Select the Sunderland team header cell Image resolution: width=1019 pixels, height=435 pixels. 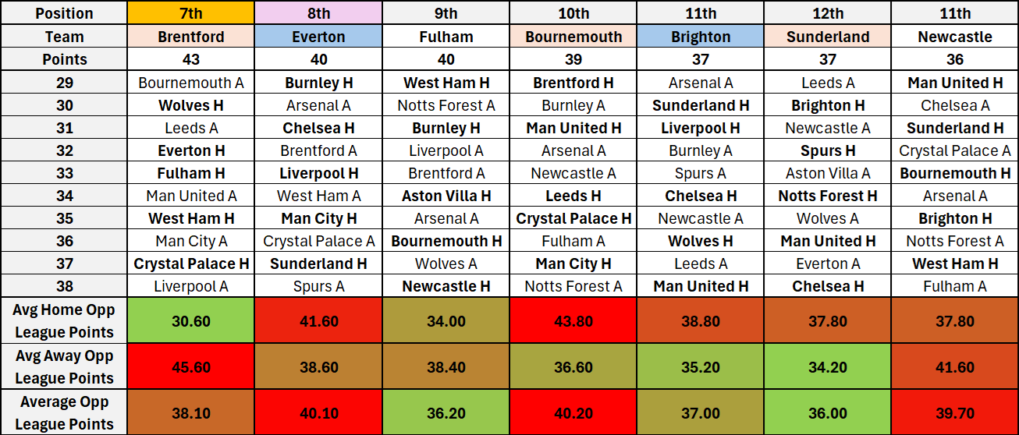828,37
